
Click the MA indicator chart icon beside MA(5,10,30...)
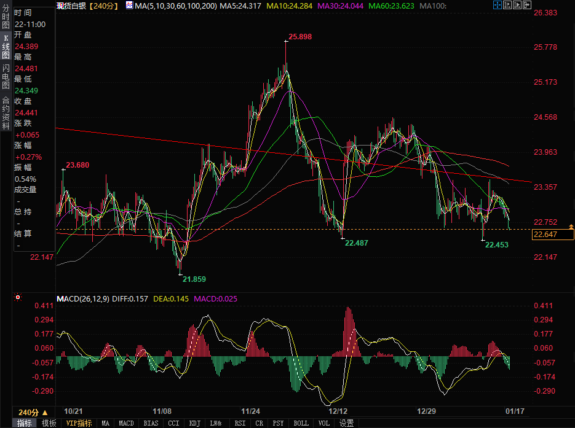pos(129,5)
